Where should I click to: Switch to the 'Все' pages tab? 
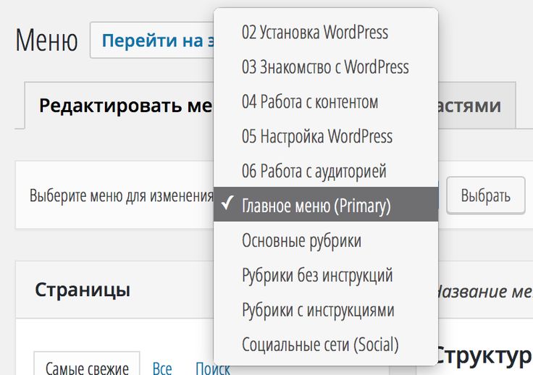[x=162, y=368]
